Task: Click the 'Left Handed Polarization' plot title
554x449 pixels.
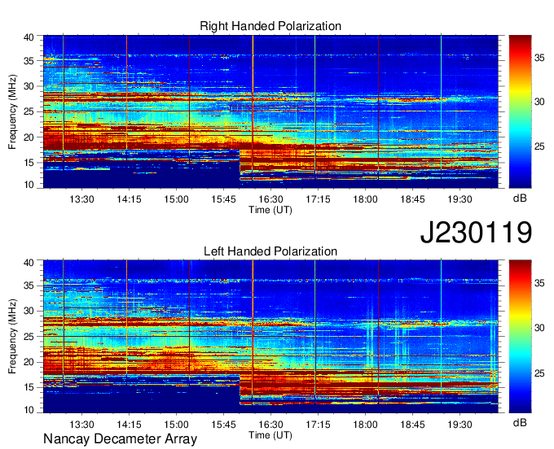Action: tap(270, 251)
